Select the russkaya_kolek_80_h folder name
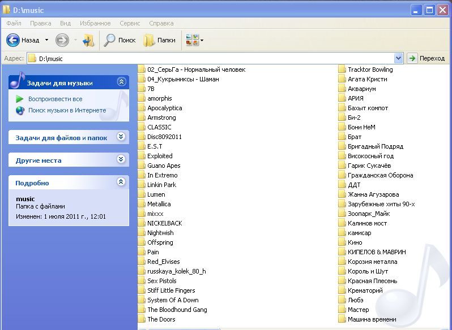Viewport: 452px width, 330px height. tap(177, 271)
